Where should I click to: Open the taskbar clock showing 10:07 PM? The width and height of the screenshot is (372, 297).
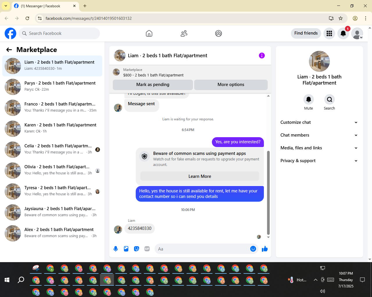(346, 280)
